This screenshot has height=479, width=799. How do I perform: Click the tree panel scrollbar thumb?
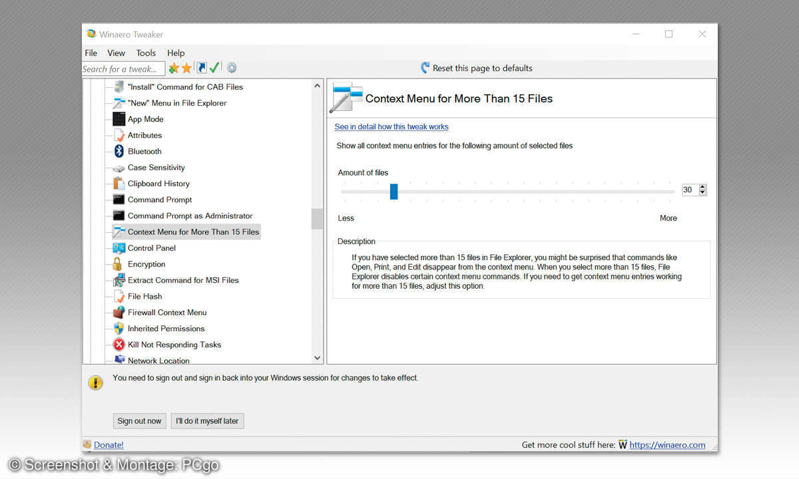tap(317, 219)
